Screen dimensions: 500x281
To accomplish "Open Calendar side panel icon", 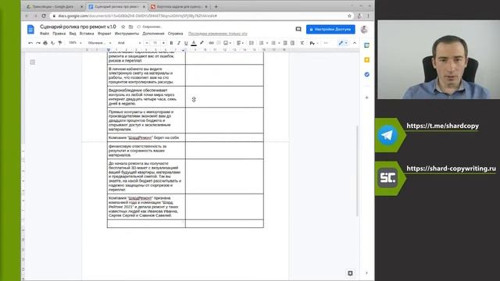I will pyautogui.click(x=366, y=45).
